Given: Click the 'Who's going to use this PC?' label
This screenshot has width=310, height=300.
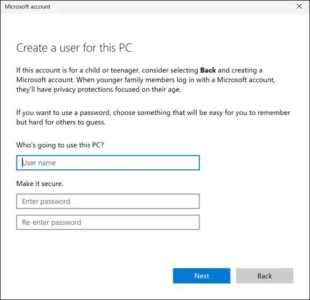Looking at the screenshot, I should coord(60,145).
